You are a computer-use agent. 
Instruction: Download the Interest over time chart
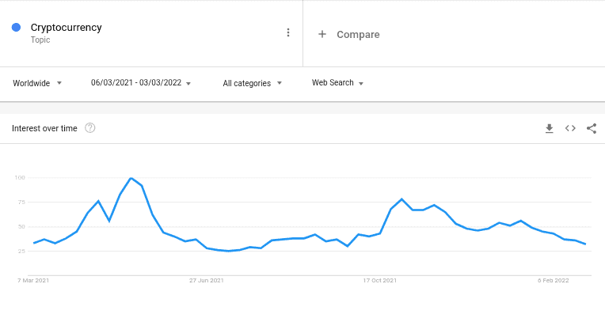[x=550, y=128]
